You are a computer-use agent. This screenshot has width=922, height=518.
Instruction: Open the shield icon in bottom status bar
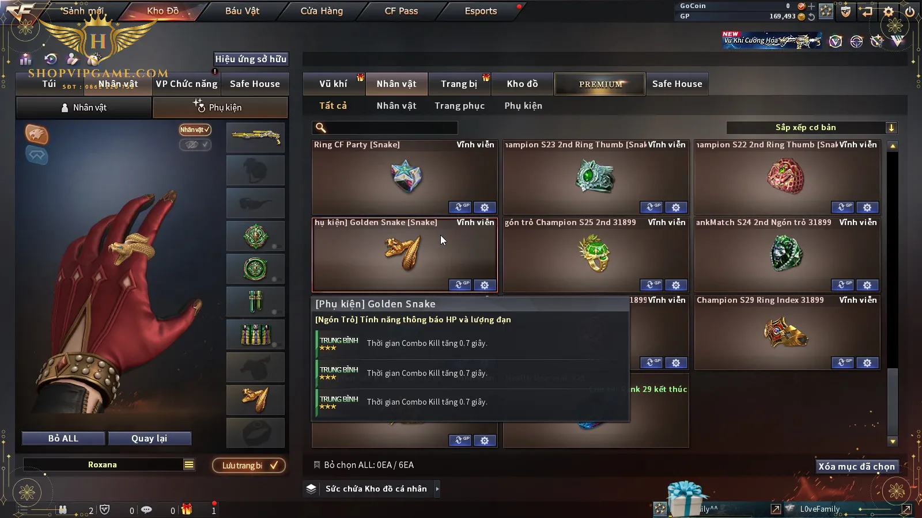click(104, 509)
